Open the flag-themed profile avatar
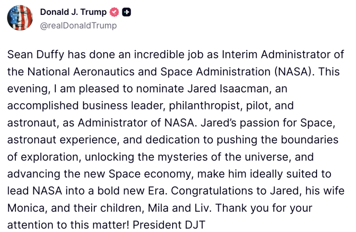This screenshot has height=232, width=356. pos(20,17)
